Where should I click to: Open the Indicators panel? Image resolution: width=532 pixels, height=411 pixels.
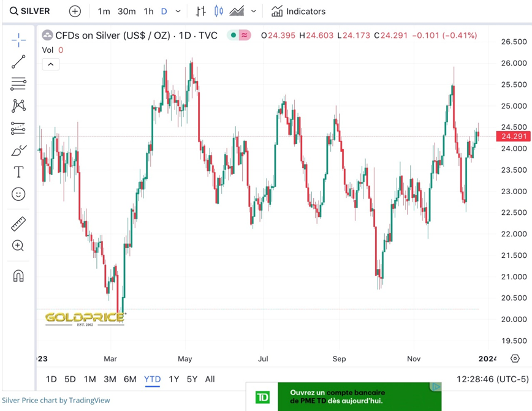point(298,11)
